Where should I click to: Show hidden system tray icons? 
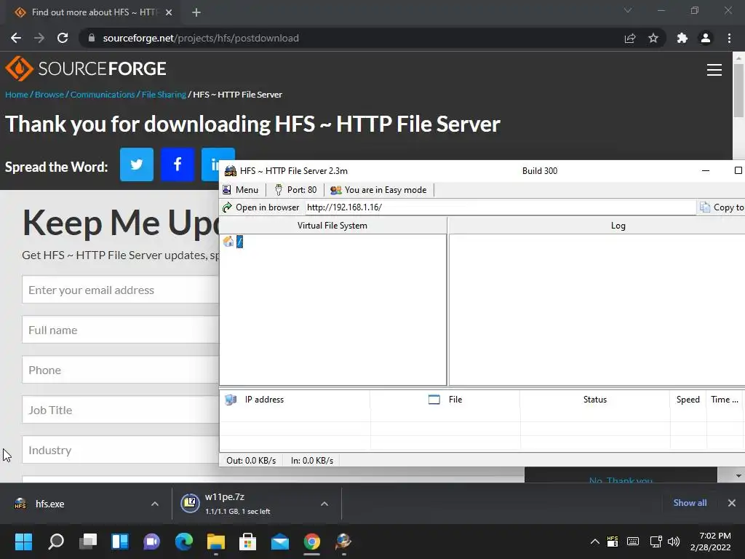click(x=595, y=542)
